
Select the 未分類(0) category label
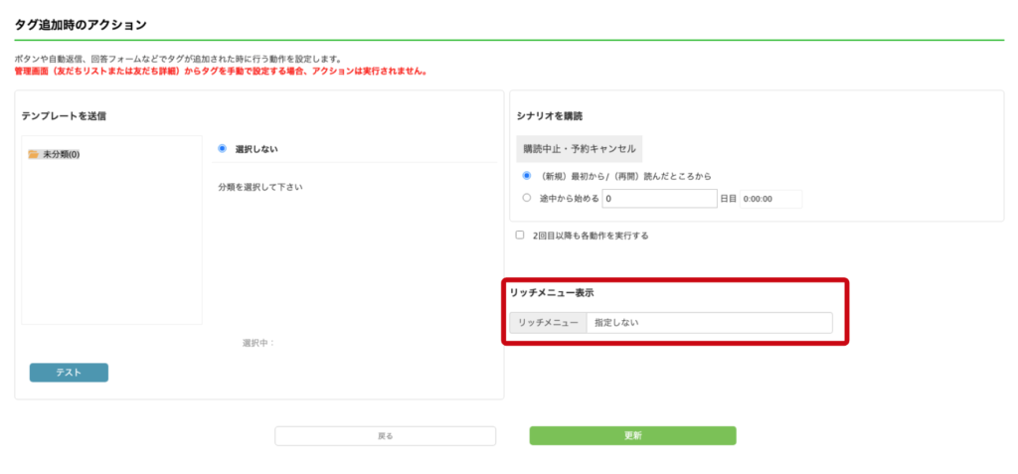click(x=61, y=155)
